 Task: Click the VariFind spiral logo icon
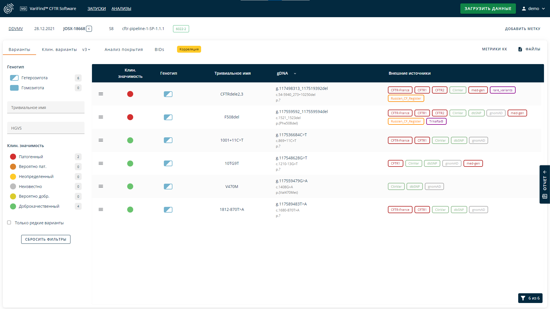tap(9, 9)
